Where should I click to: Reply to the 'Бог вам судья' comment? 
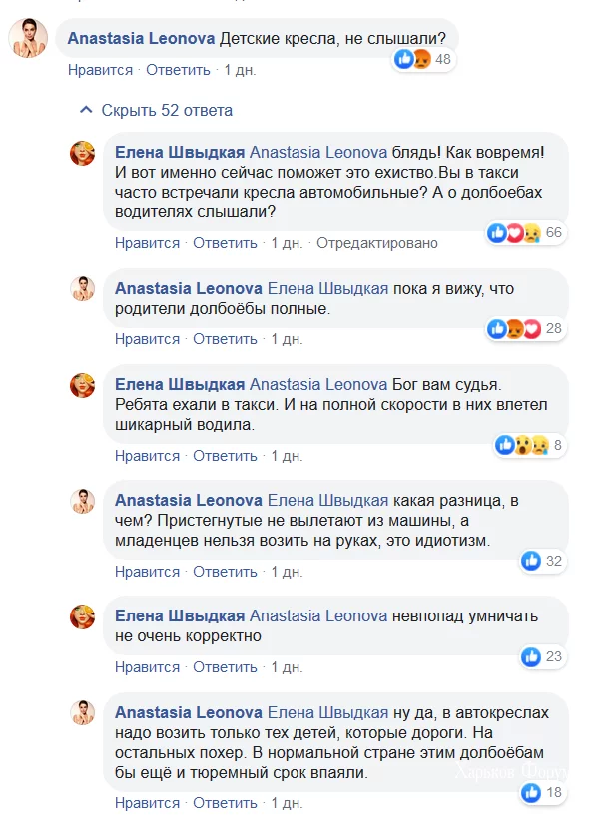225,456
